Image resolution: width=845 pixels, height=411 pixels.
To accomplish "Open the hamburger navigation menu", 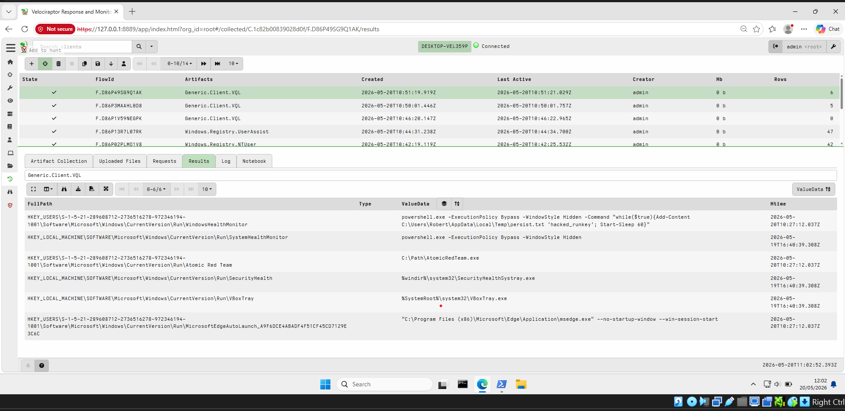I will (11, 48).
